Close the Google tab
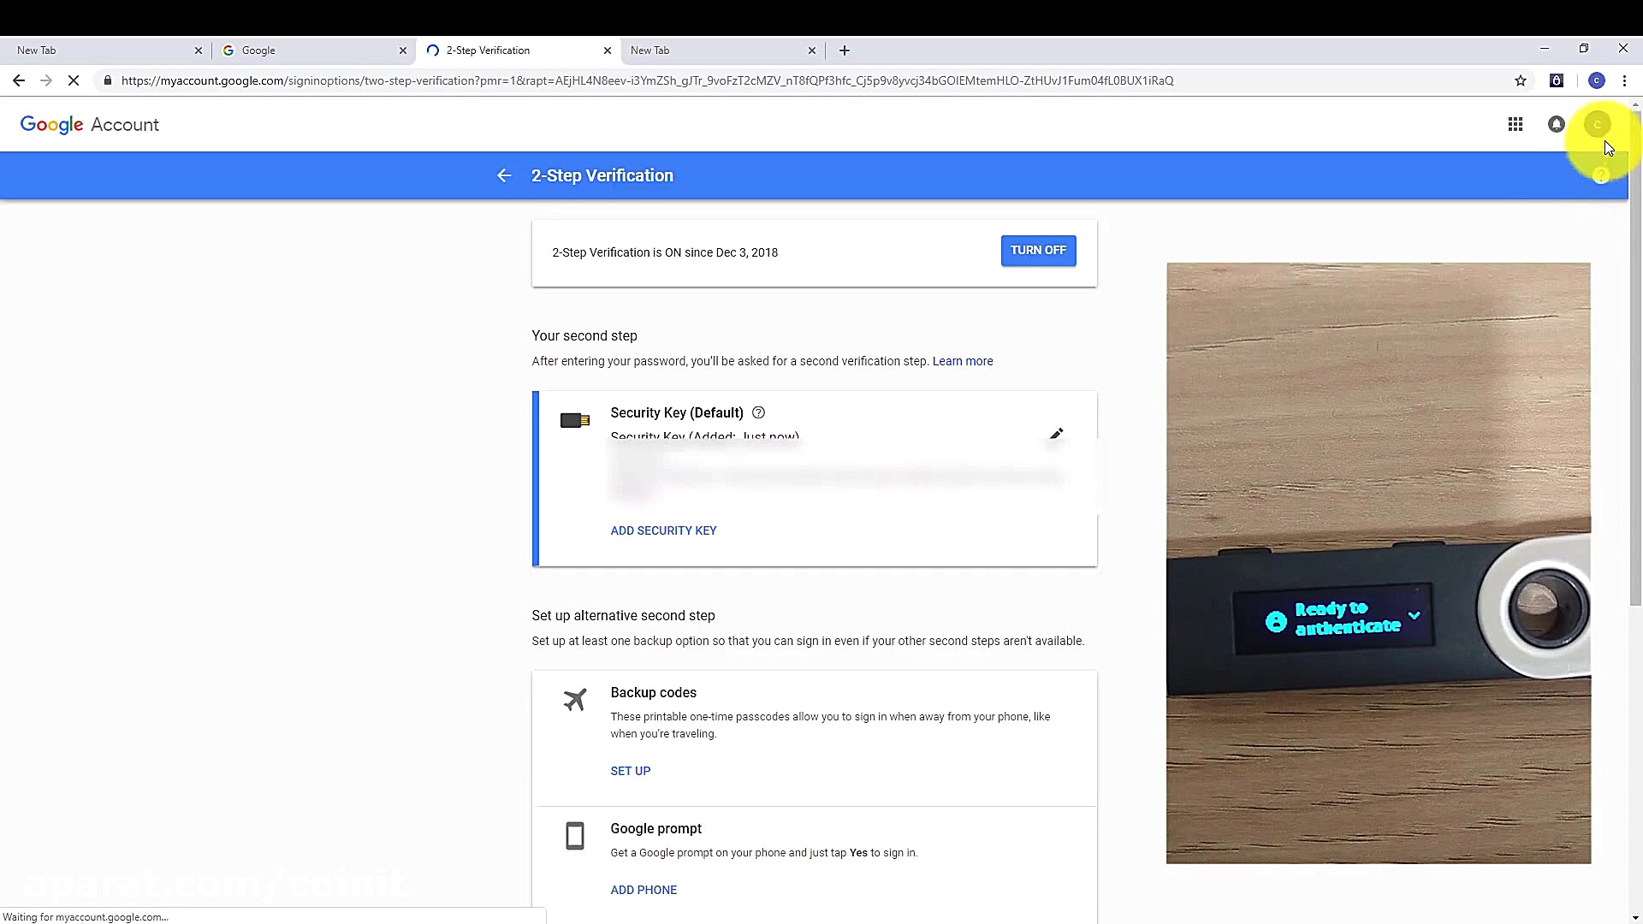The width and height of the screenshot is (1643, 924). coord(403,50)
